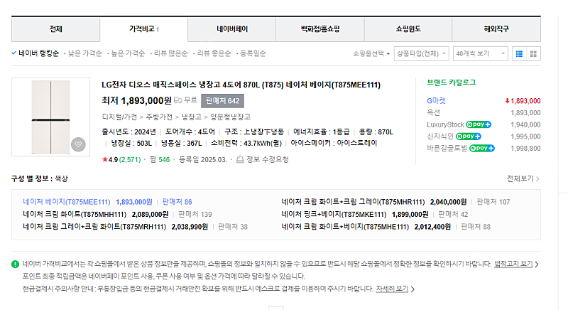This screenshot has width=568, height=310.
Task: Open G마켓 seller link
Action: point(436,101)
